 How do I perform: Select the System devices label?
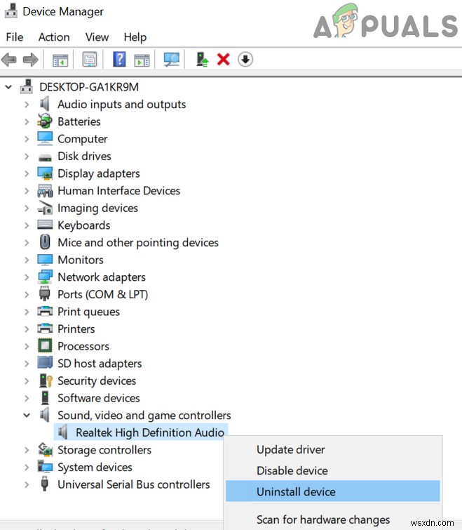pos(95,468)
